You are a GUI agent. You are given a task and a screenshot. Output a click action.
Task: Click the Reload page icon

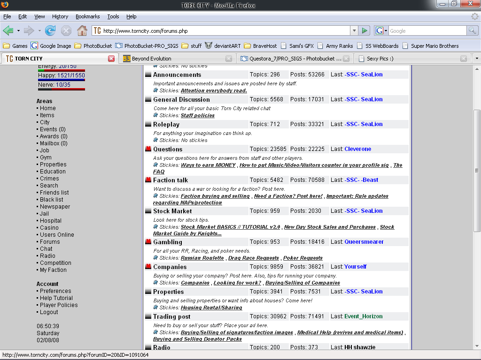(x=50, y=31)
